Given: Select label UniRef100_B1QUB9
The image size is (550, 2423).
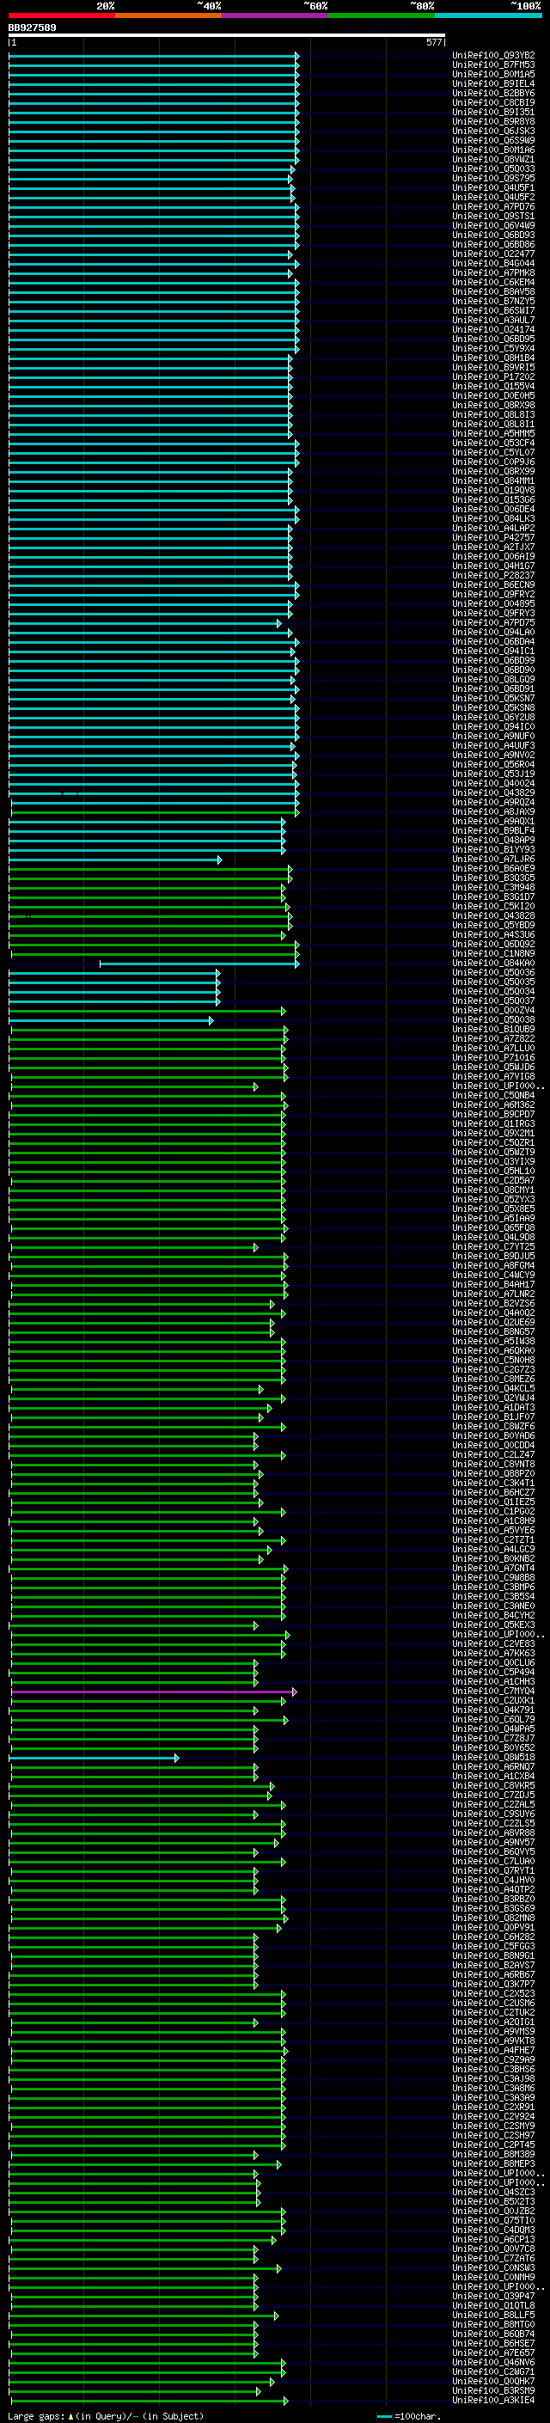Looking at the screenshot, I should (493, 1029).
